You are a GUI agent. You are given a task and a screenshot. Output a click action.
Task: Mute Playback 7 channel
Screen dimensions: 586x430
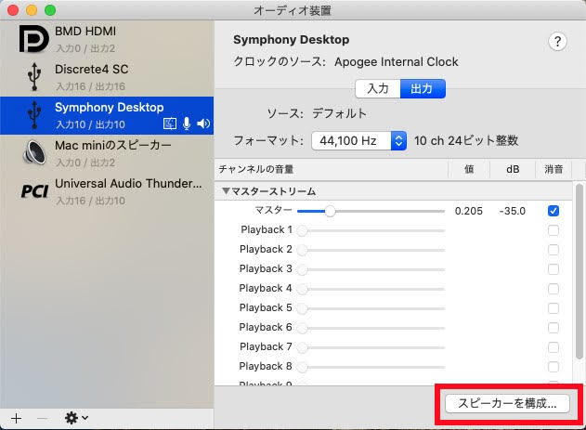click(553, 347)
